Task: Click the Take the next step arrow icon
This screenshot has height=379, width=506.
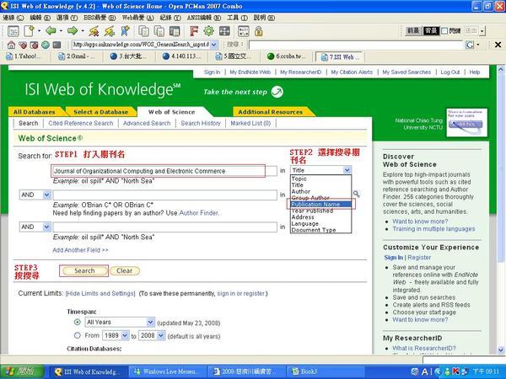Action: pyautogui.click(x=277, y=92)
